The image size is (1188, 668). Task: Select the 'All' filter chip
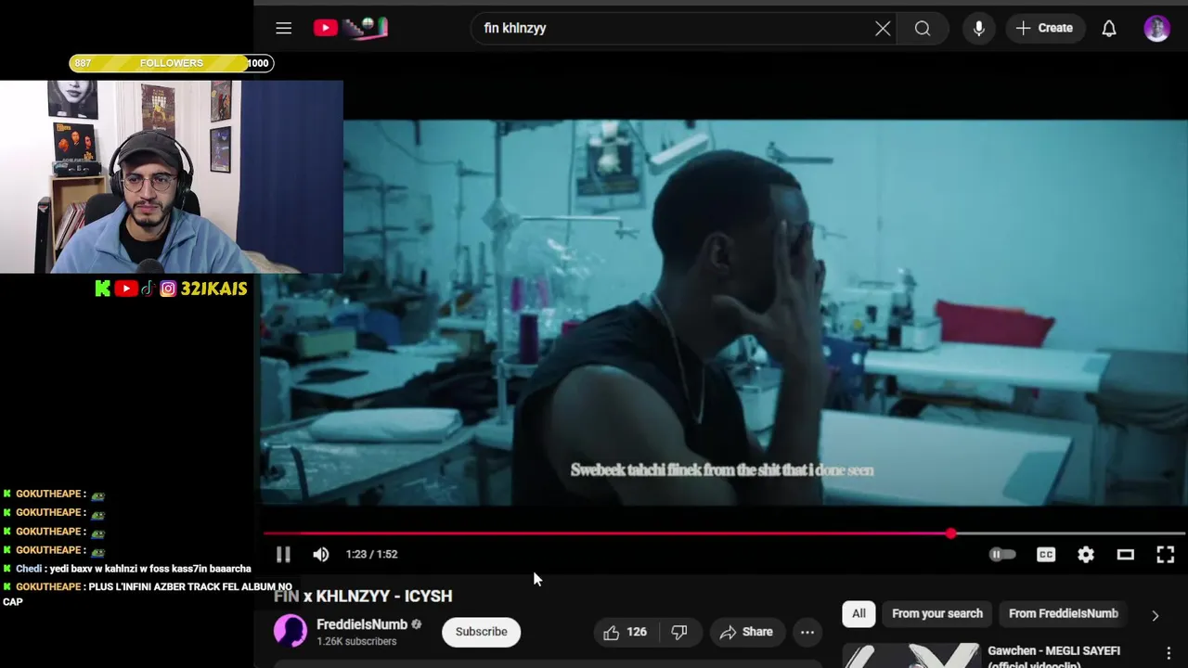[x=859, y=613]
